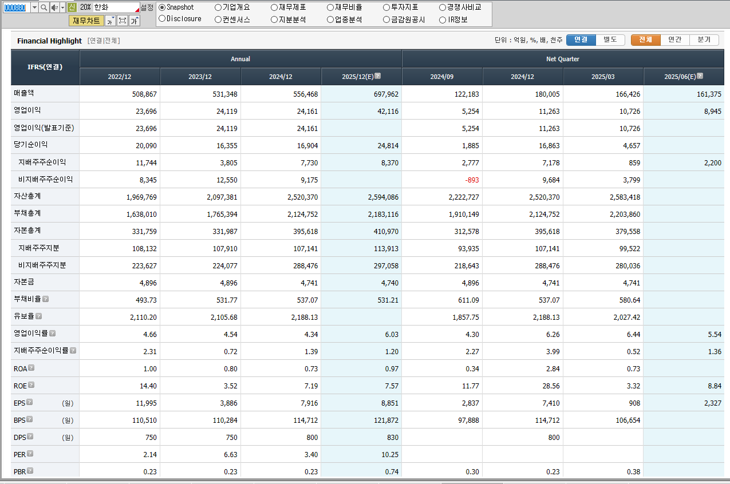Open help icon next to EPS
Viewport: 730px width, 484px height.
point(29,402)
